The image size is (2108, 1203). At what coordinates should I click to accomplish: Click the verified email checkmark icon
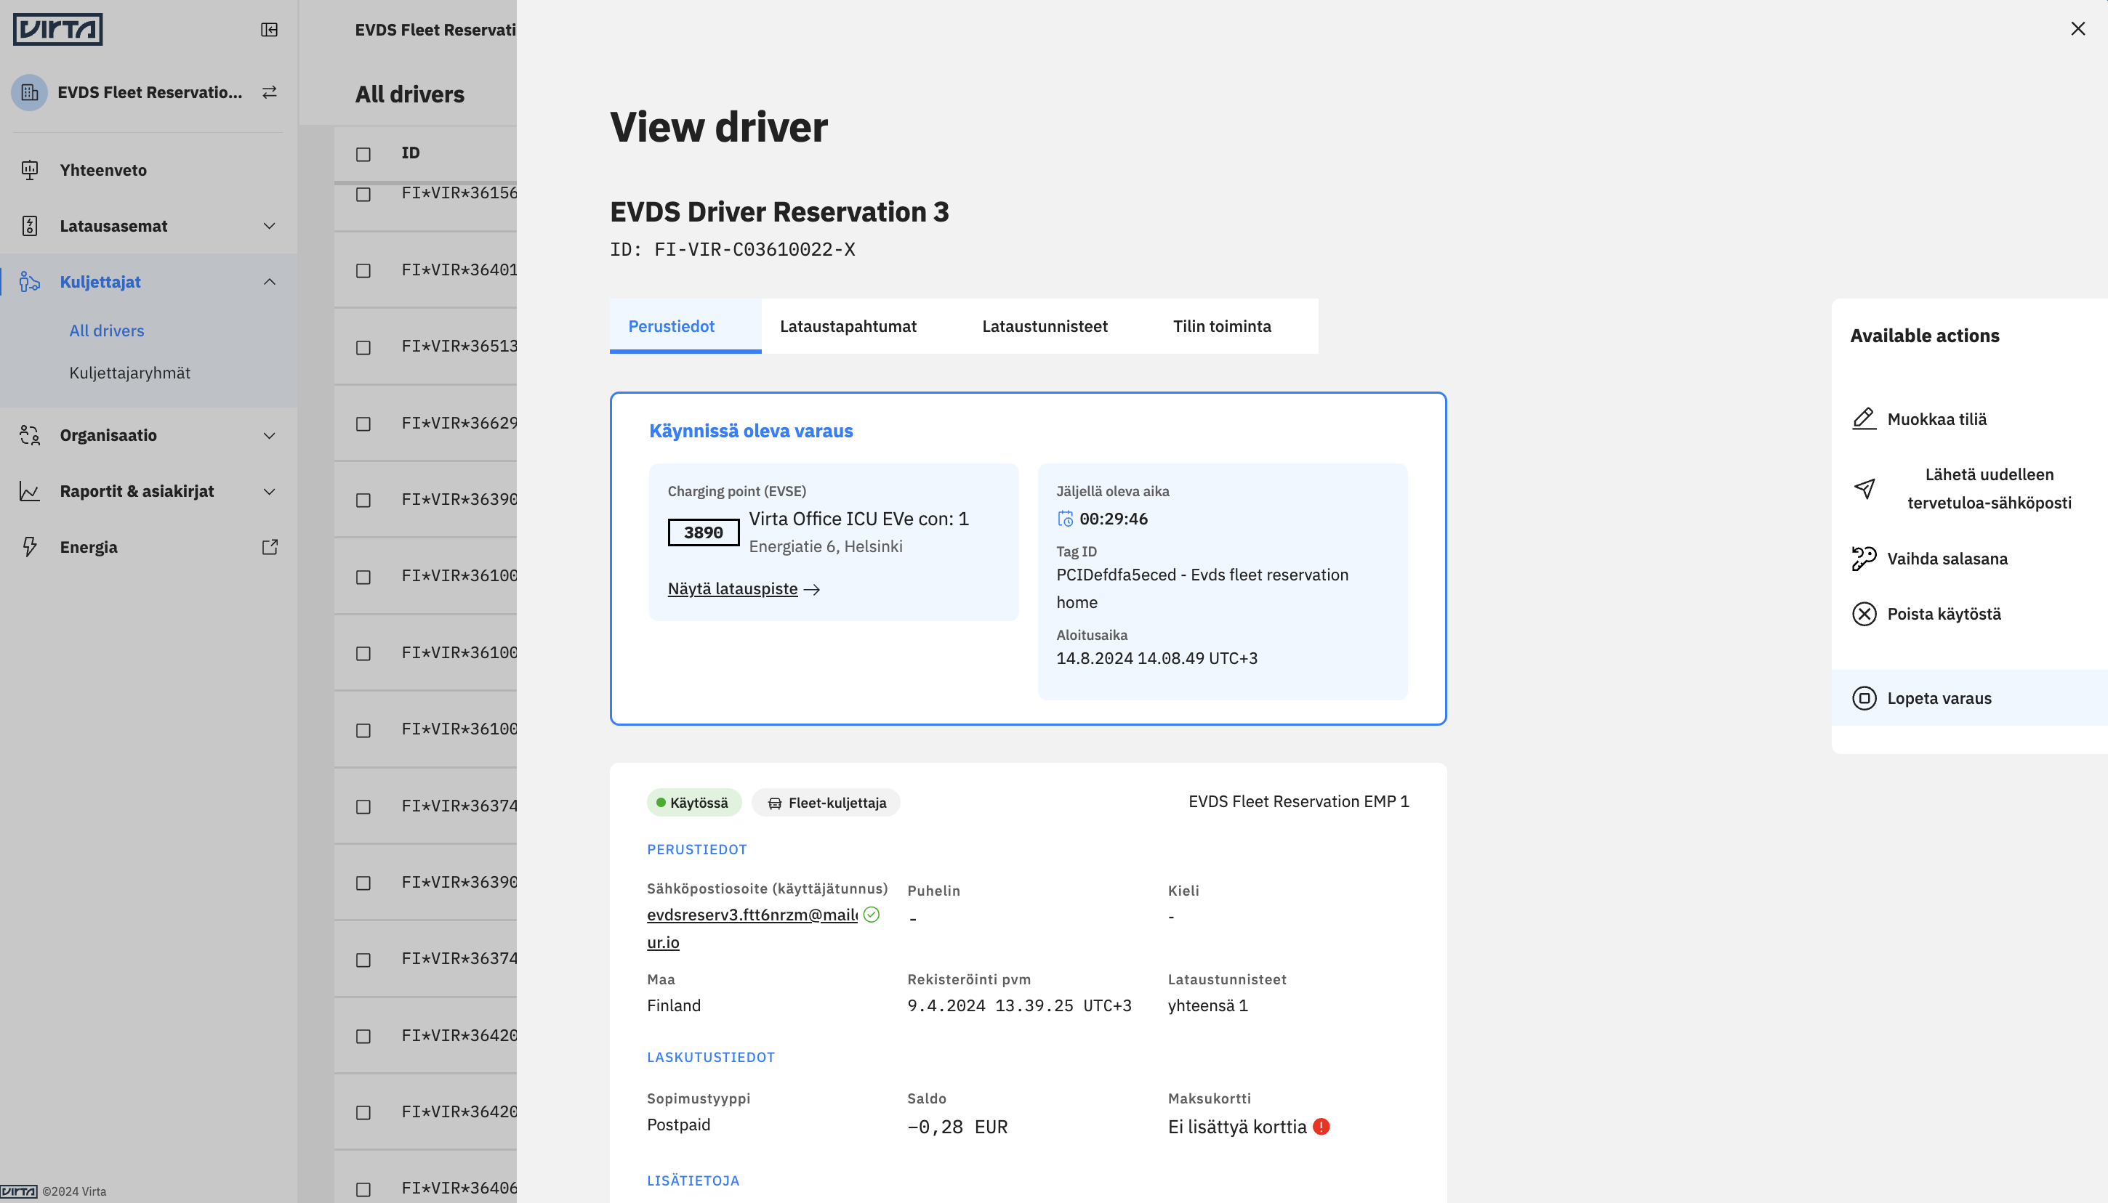pyautogui.click(x=872, y=915)
